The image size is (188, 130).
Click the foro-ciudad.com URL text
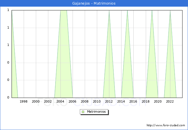166,125
